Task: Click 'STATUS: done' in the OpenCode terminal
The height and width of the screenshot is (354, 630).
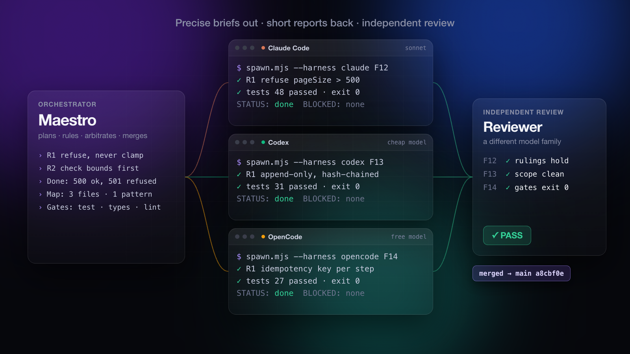Action: (x=265, y=293)
